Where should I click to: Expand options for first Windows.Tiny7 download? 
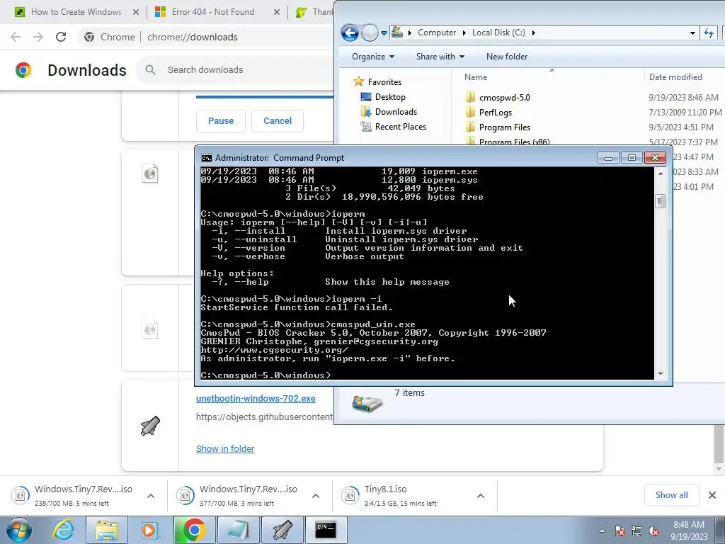(151, 496)
